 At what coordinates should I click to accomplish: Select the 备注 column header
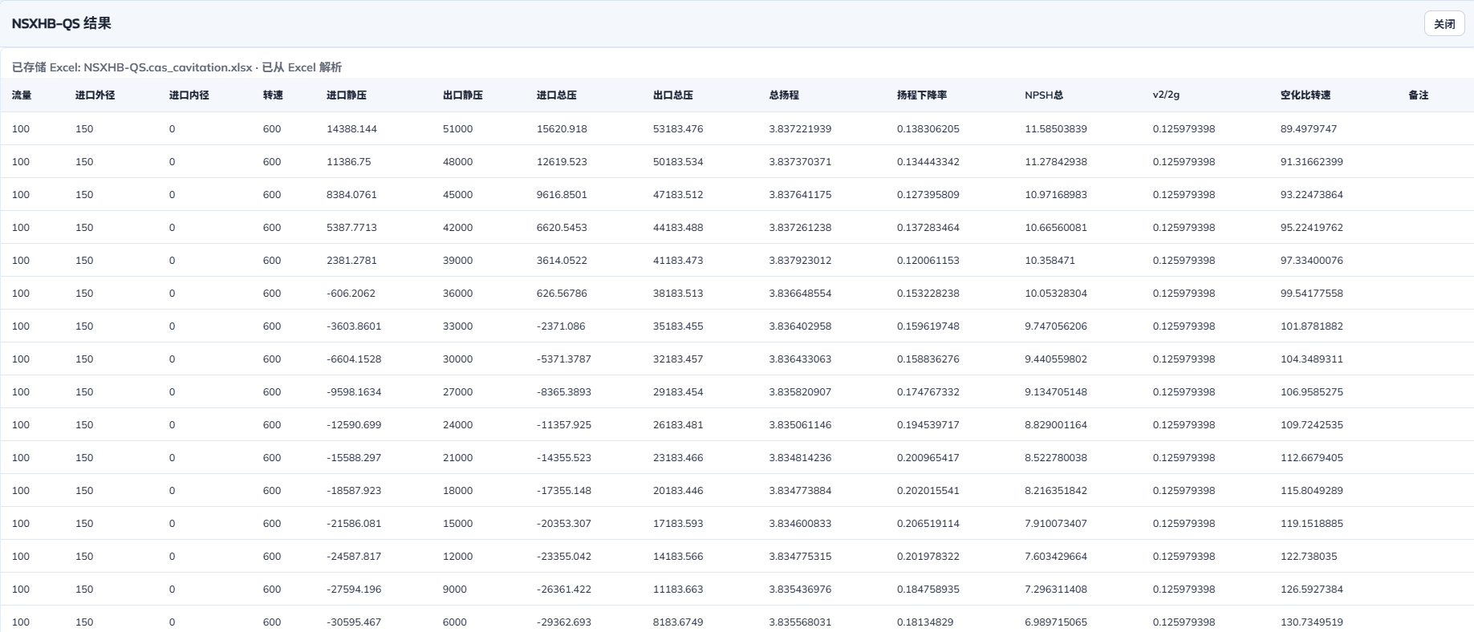pos(1419,95)
